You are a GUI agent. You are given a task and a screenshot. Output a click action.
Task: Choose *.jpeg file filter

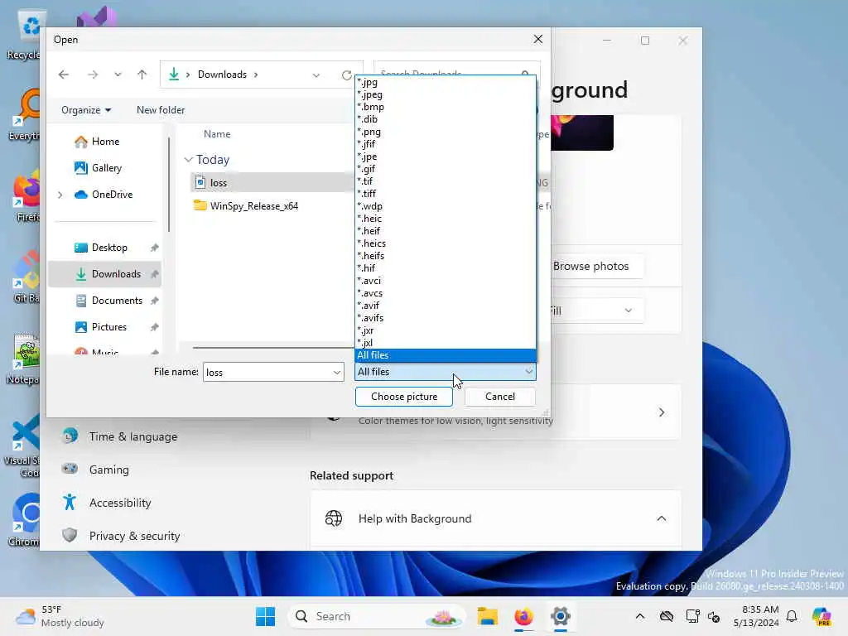click(446, 95)
